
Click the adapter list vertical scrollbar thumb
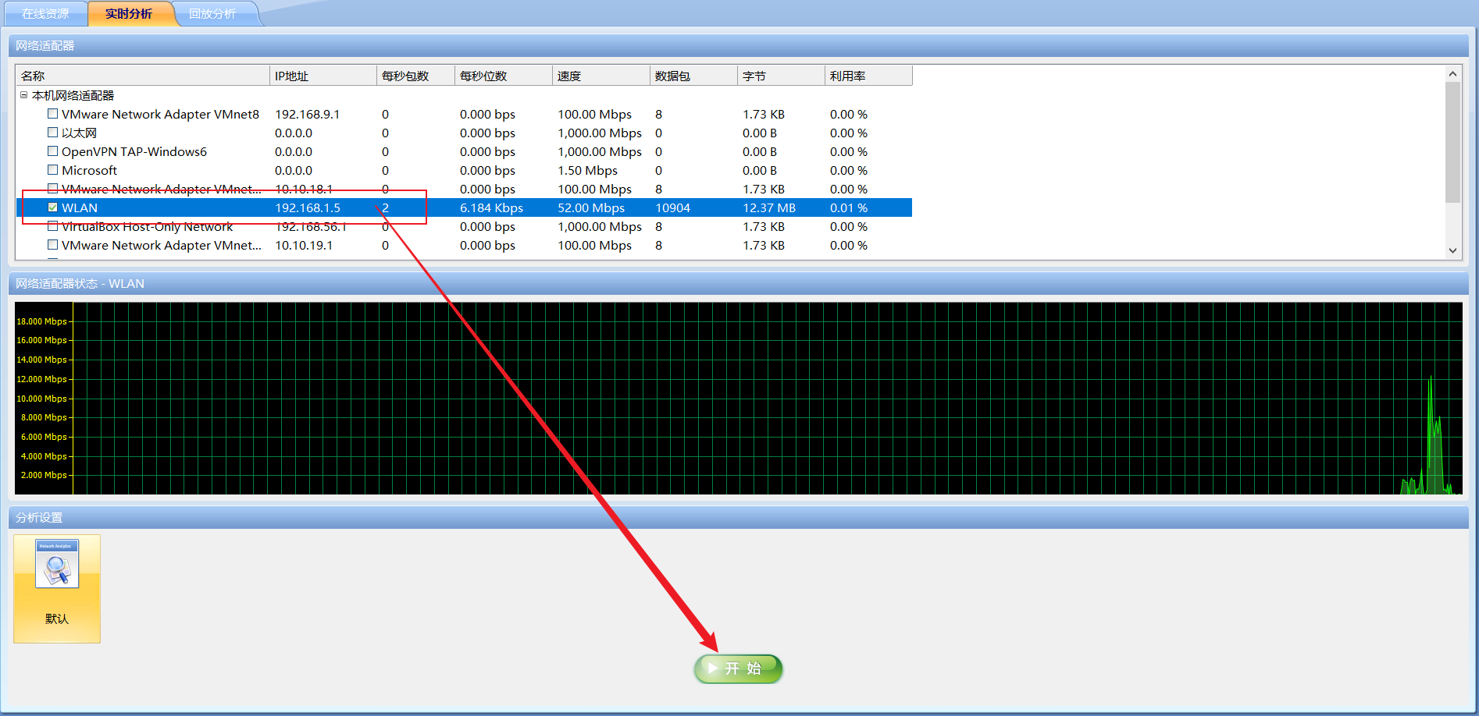coord(1452,142)
